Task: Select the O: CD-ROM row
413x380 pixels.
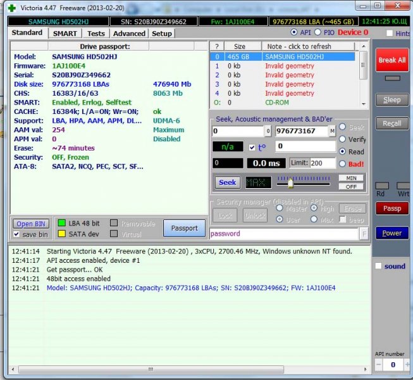Action: point(282,103)
